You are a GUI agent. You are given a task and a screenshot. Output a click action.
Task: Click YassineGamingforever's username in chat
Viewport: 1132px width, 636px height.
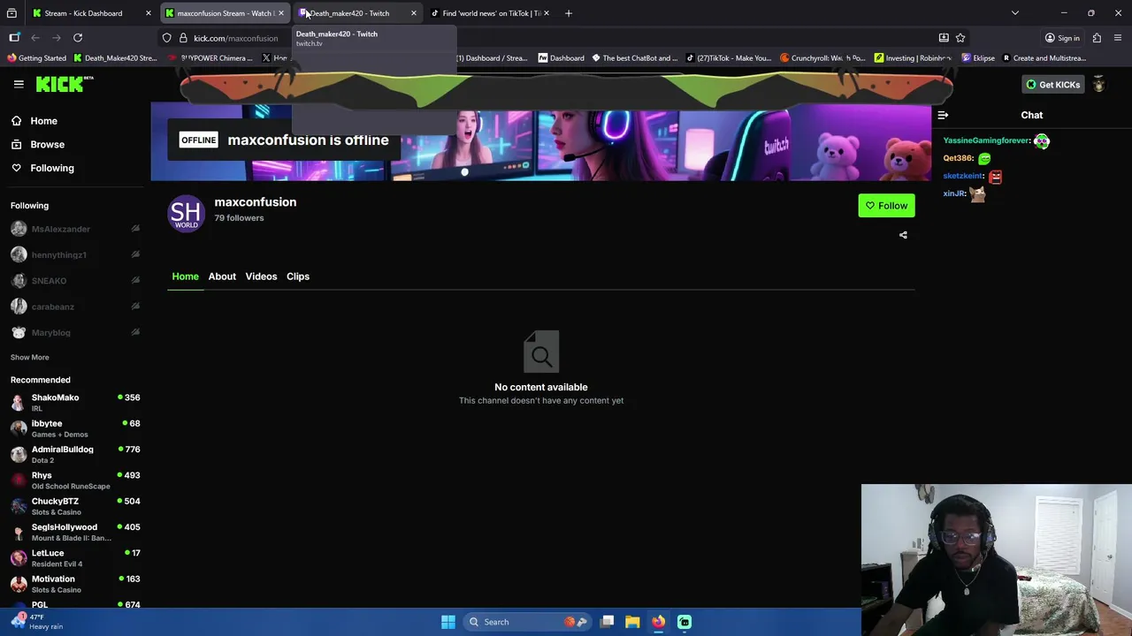click(986, 140)
